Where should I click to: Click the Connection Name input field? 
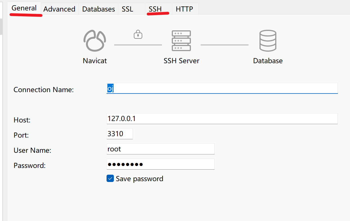tap(222, 88)
